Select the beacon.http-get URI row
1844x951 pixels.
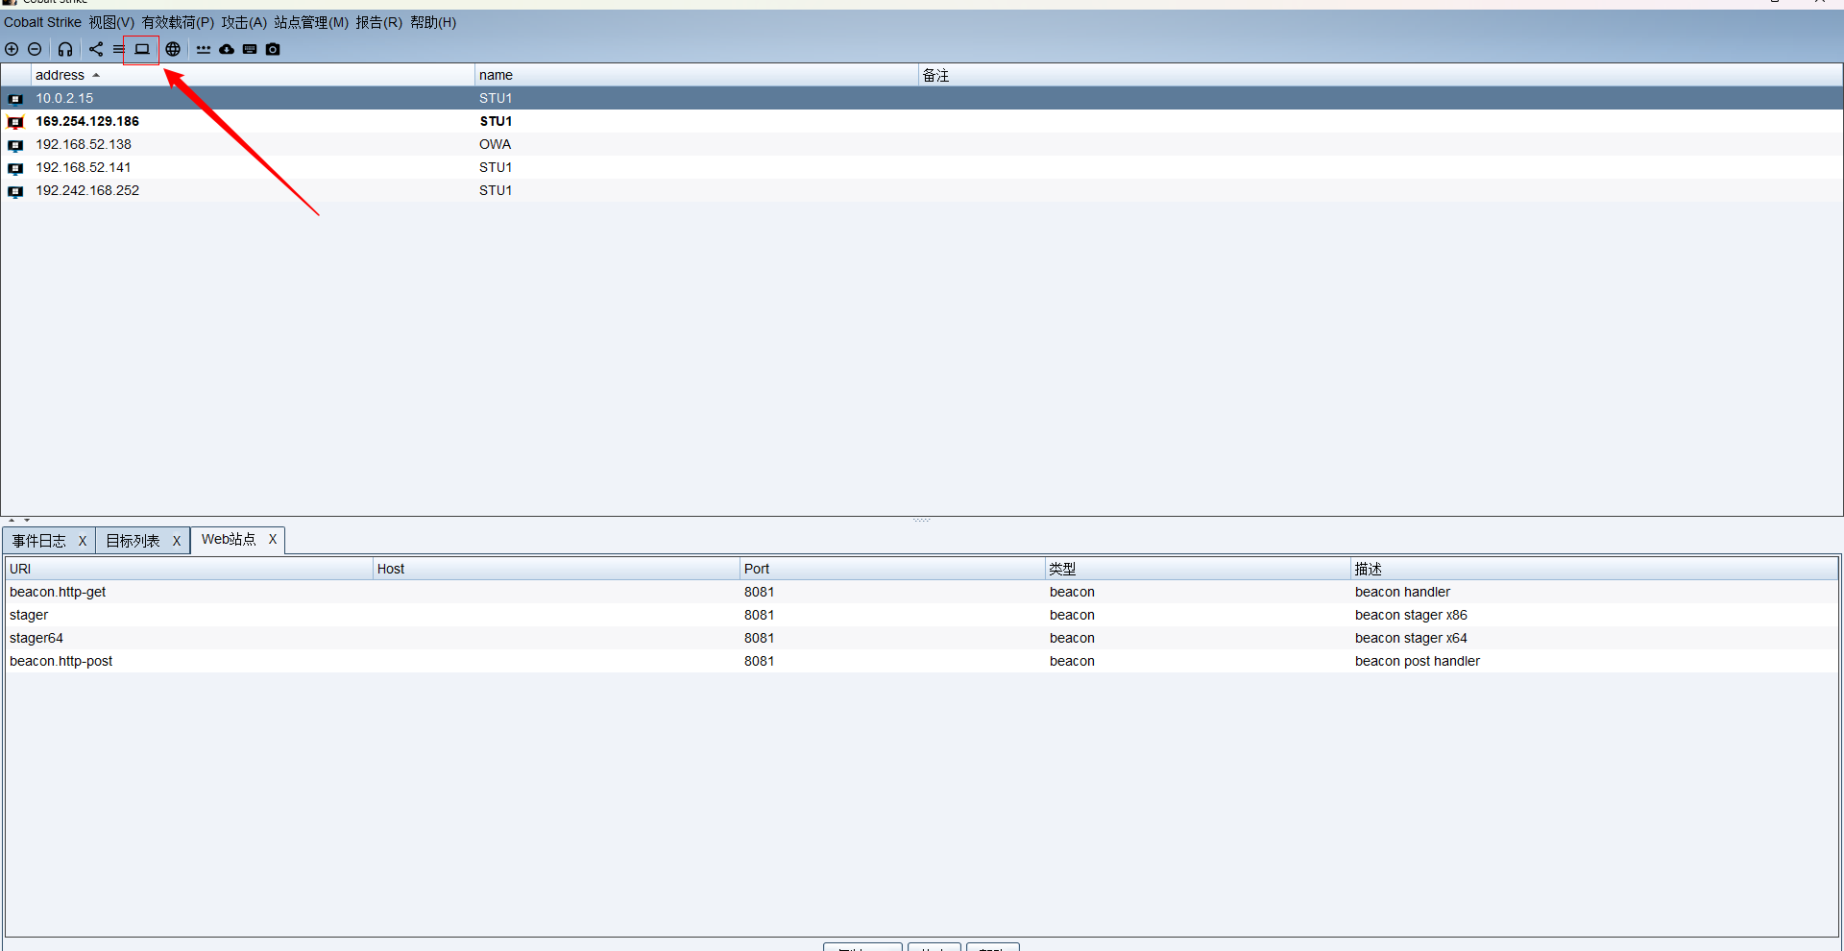click(922, 592)
